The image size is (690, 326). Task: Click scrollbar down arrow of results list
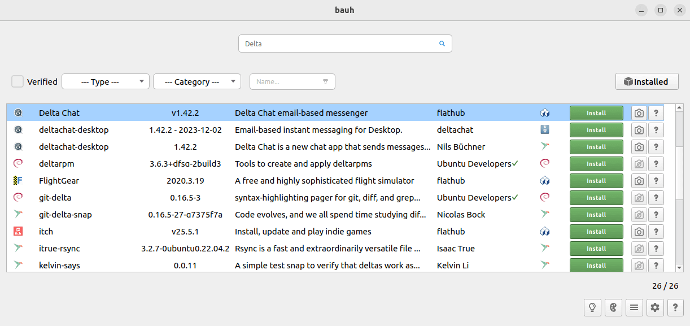point(680,268)
